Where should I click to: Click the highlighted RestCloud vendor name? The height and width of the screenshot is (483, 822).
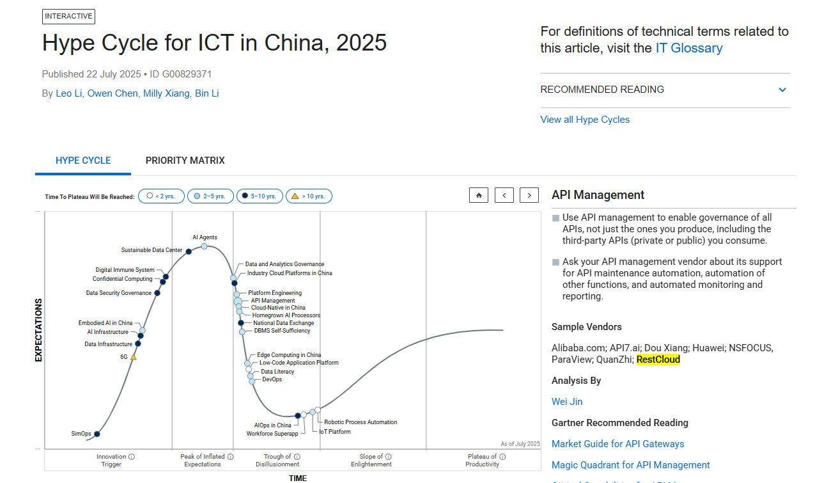click(658, 360)
